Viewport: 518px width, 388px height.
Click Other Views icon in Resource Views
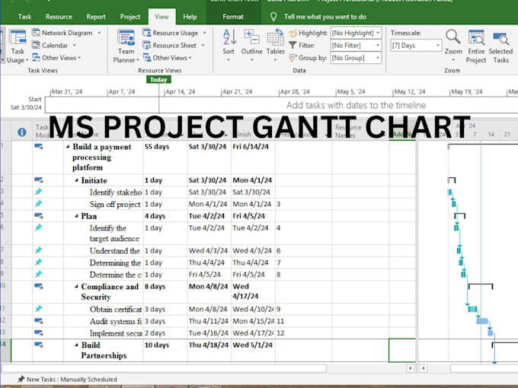point(147,58)
